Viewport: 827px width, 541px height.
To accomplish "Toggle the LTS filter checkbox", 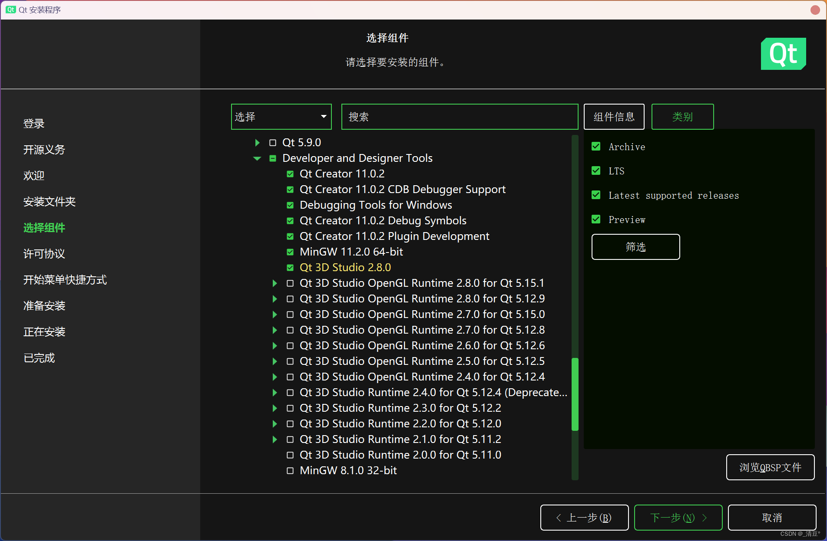I will 596,171.
